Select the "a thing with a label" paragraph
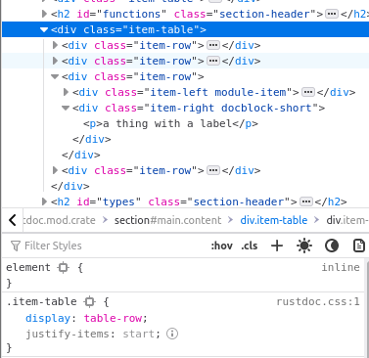Image resolution: width=369 pixels, height=358 pixels. point(170,123)
